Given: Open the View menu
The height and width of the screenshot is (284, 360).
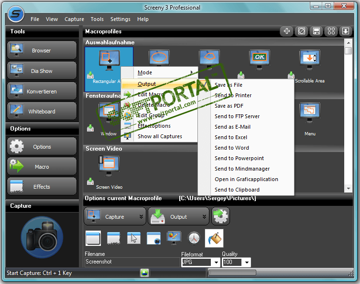Looking at the screenshot, I should (x=52, y=19).
